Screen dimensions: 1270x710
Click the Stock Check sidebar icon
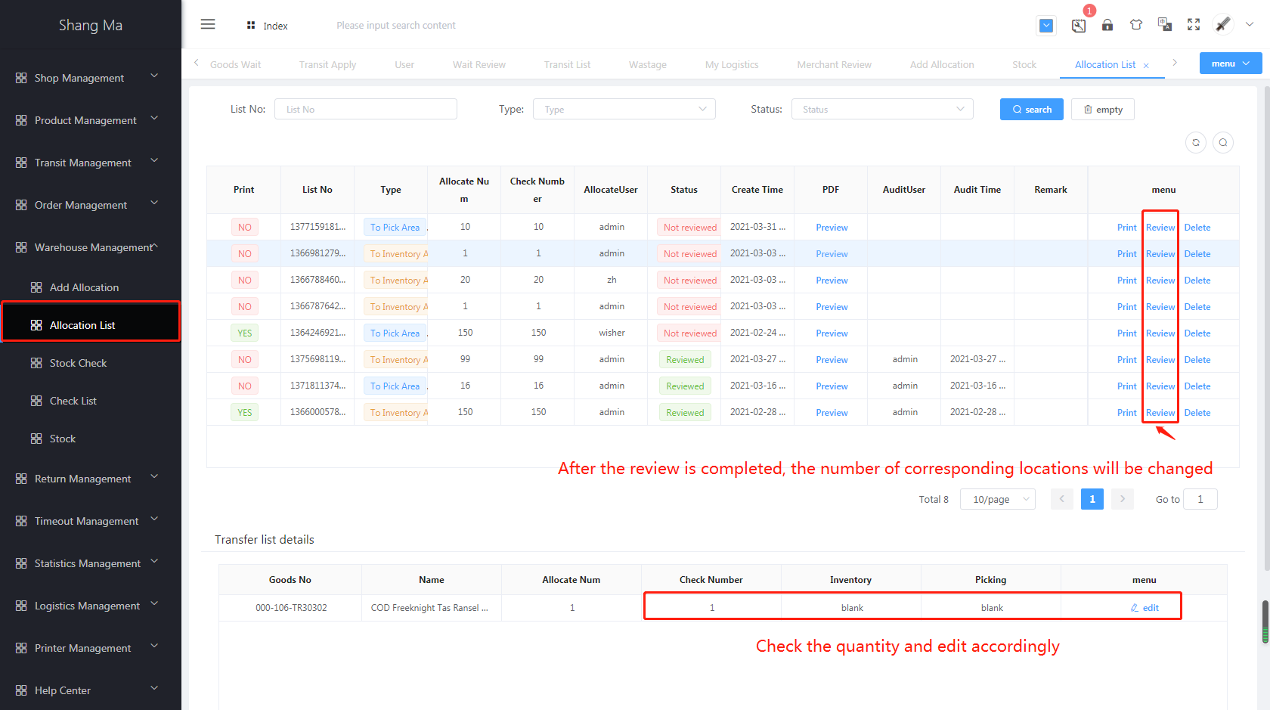click(36, 363)
